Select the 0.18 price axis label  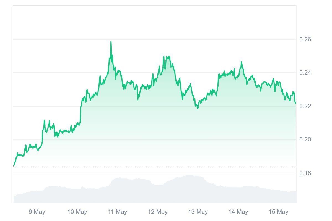pos(305,173)
